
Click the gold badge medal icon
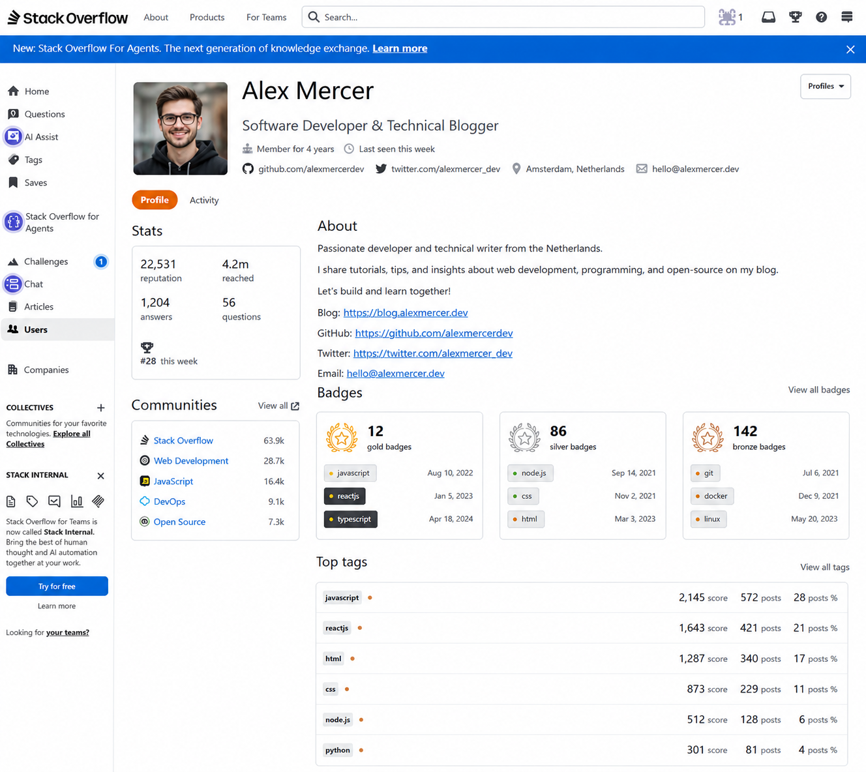tap(342, 438)
